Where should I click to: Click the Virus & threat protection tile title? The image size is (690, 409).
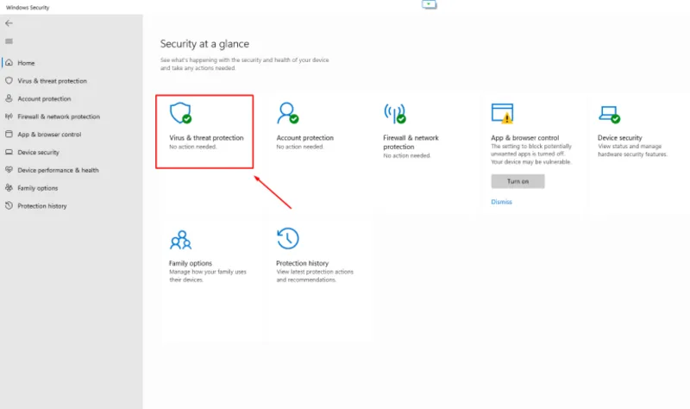tap(206, 138)
